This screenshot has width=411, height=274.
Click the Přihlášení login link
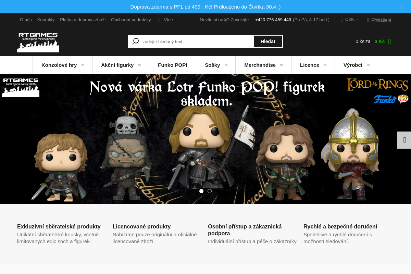click(381, 20)
